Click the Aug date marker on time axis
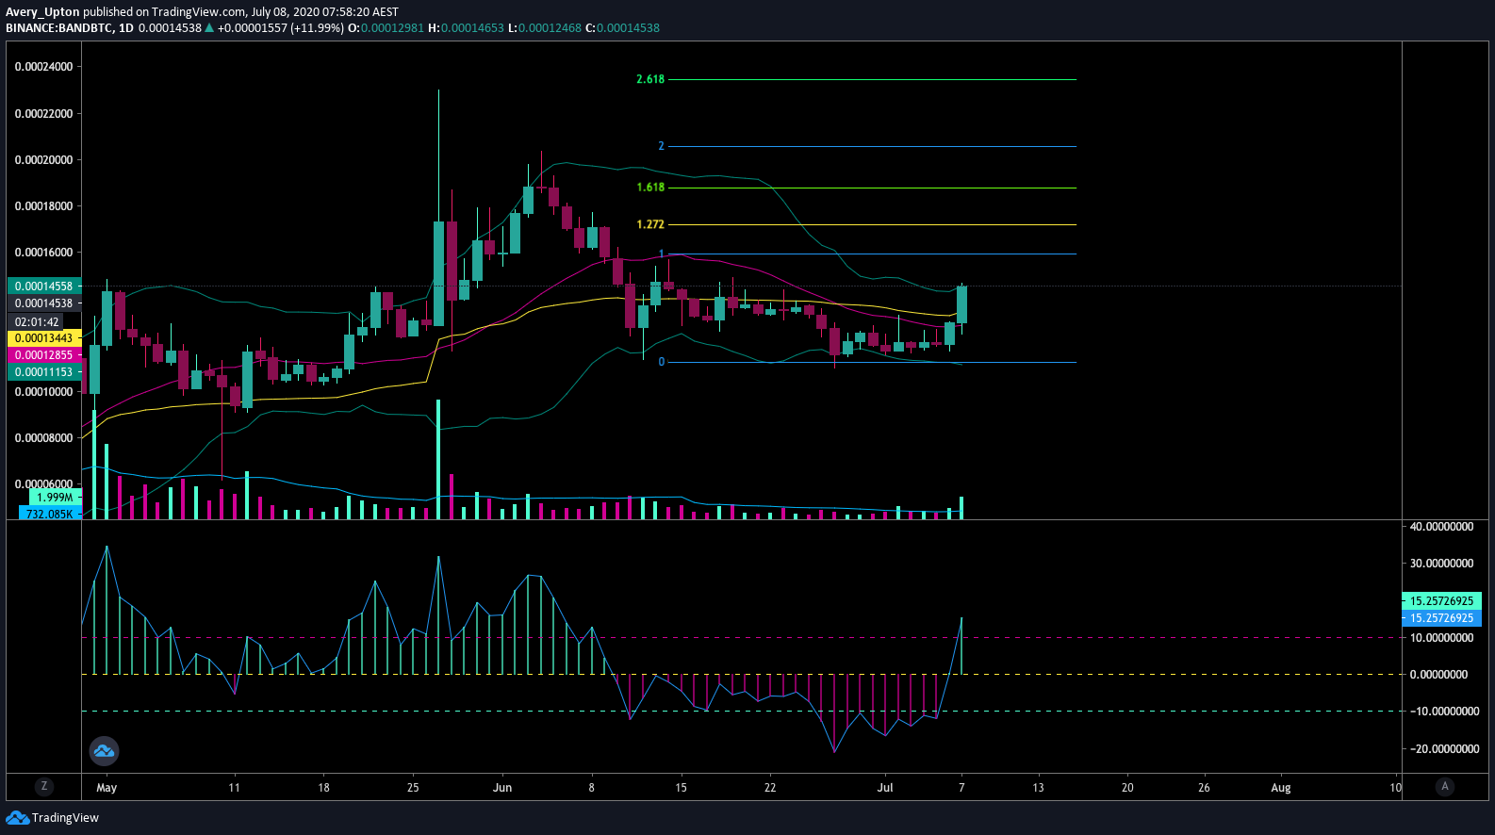Viewport: 1495px width, 835px height. coord(1281,788)
